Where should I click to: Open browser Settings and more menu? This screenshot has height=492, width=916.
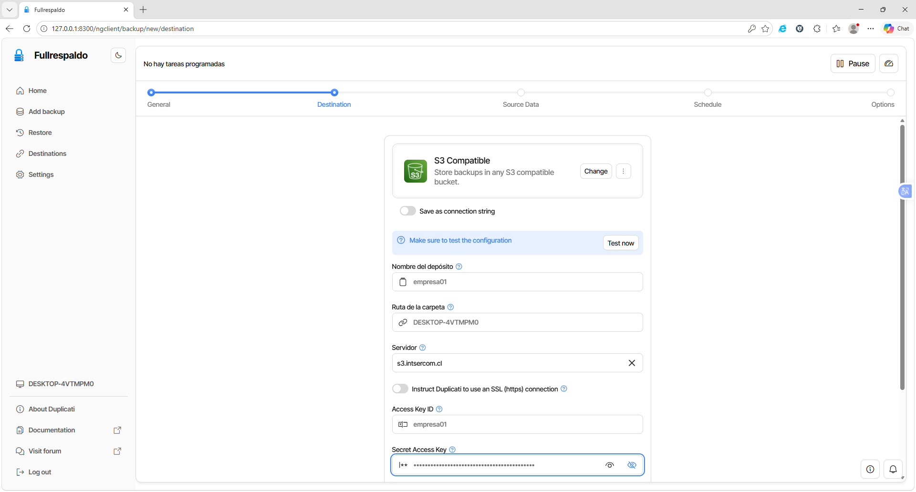(x=871, y=29)
